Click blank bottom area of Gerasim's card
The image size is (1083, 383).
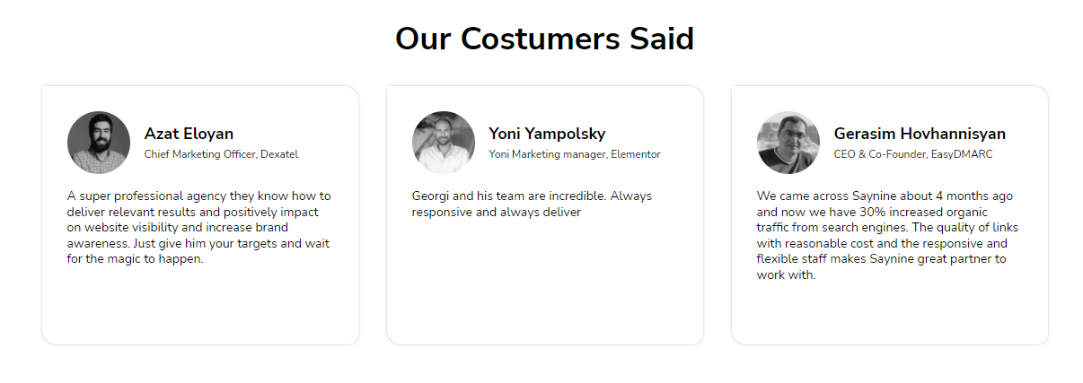(x=889, y=314)
